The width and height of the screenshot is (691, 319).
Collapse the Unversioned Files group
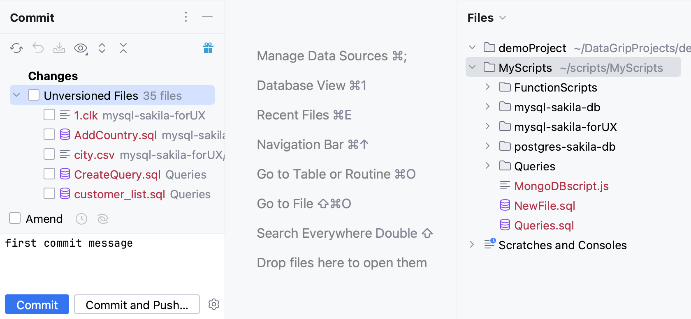[x=16, y=95]
